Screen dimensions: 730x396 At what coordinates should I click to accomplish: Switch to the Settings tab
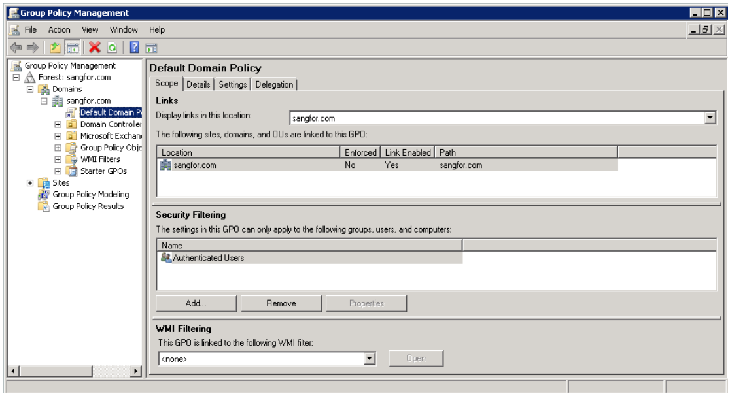pyautogui.click(x=233, y=84)
